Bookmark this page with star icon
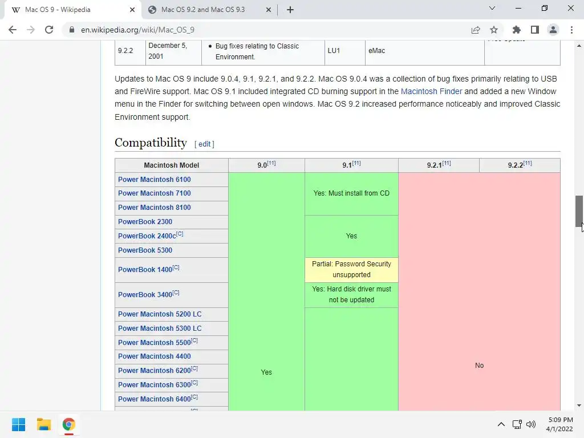Image resolution: width=584 pixels, height=438 pixels. pyautogui.click(x=494, y=30)
